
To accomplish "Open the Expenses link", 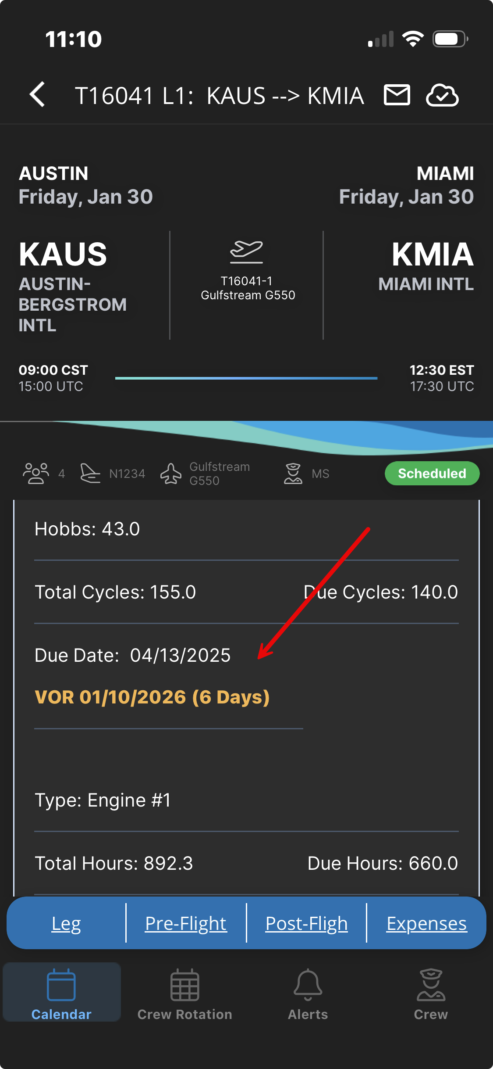I will tap(426, 923).
